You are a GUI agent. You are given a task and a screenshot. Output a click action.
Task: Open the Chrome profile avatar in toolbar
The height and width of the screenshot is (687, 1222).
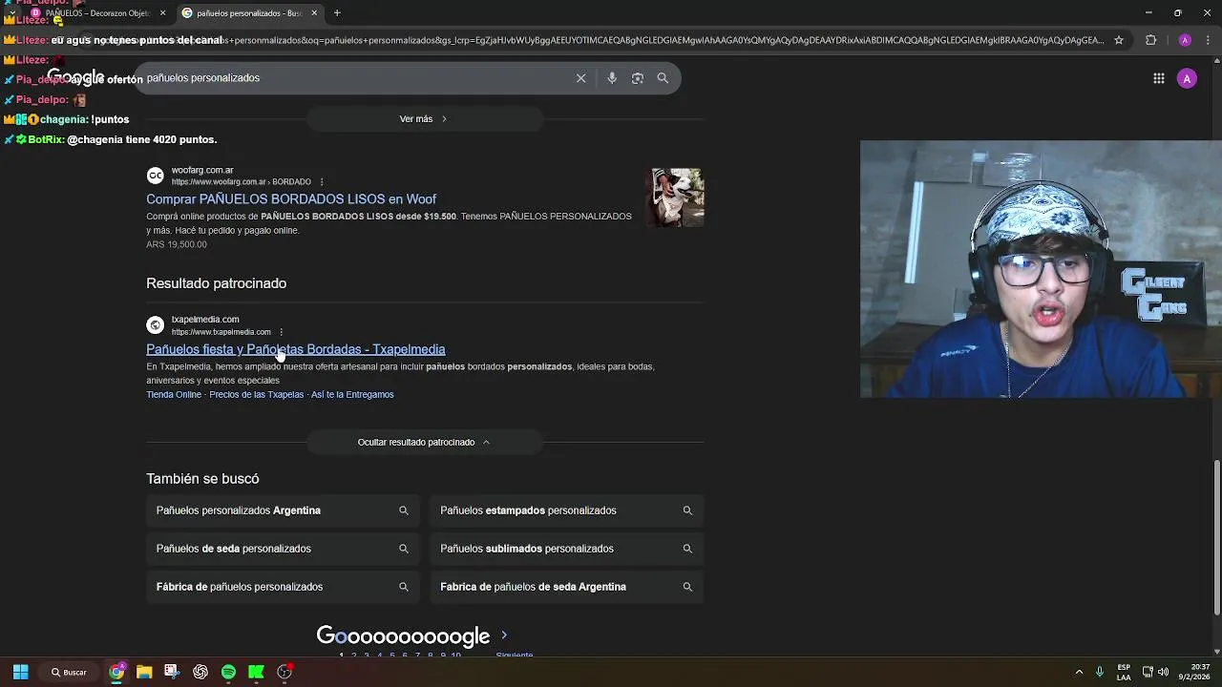click(x=1185, y=40)
